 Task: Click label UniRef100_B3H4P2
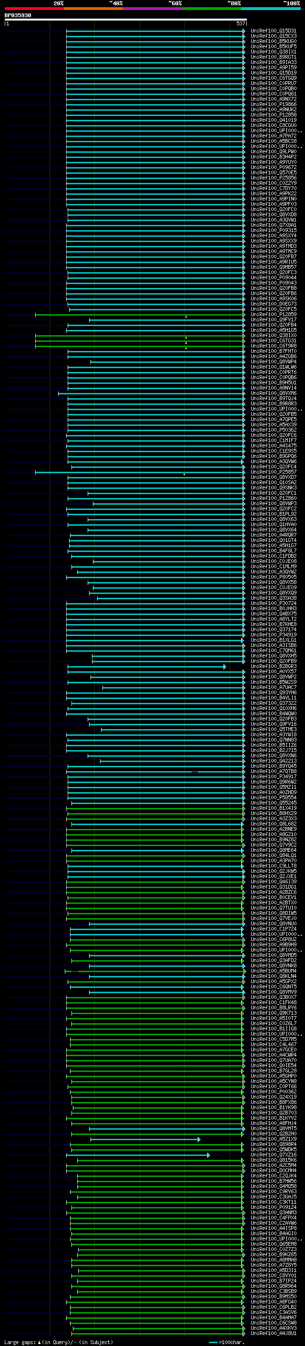[273, 157]
